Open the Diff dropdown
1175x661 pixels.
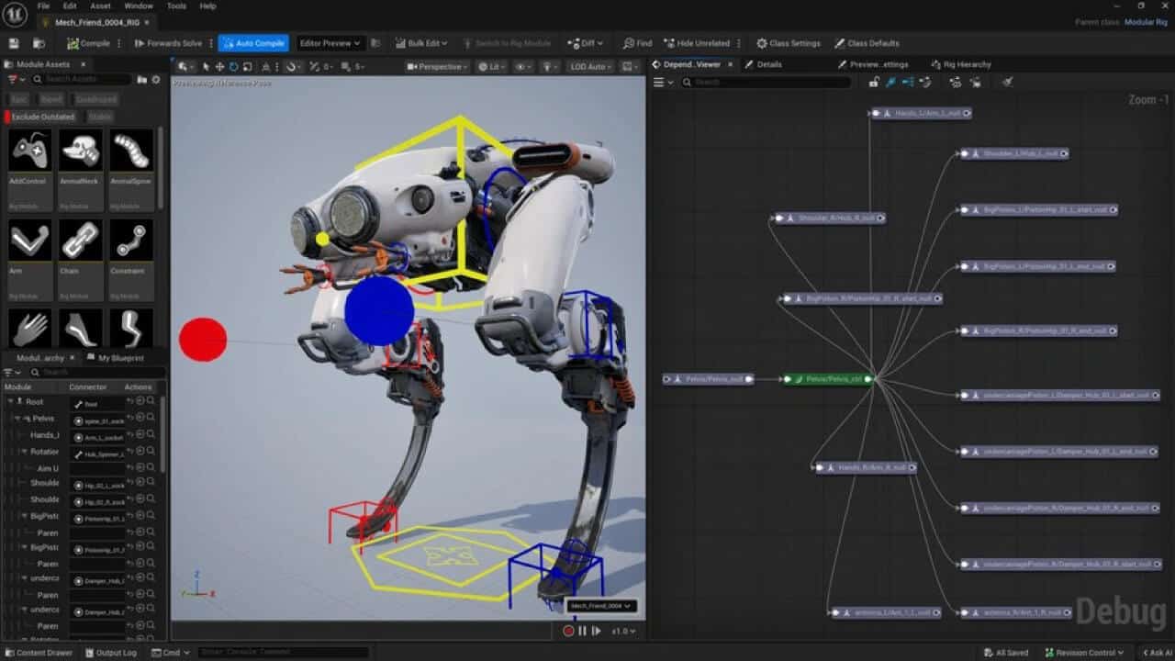pos(586,43)
